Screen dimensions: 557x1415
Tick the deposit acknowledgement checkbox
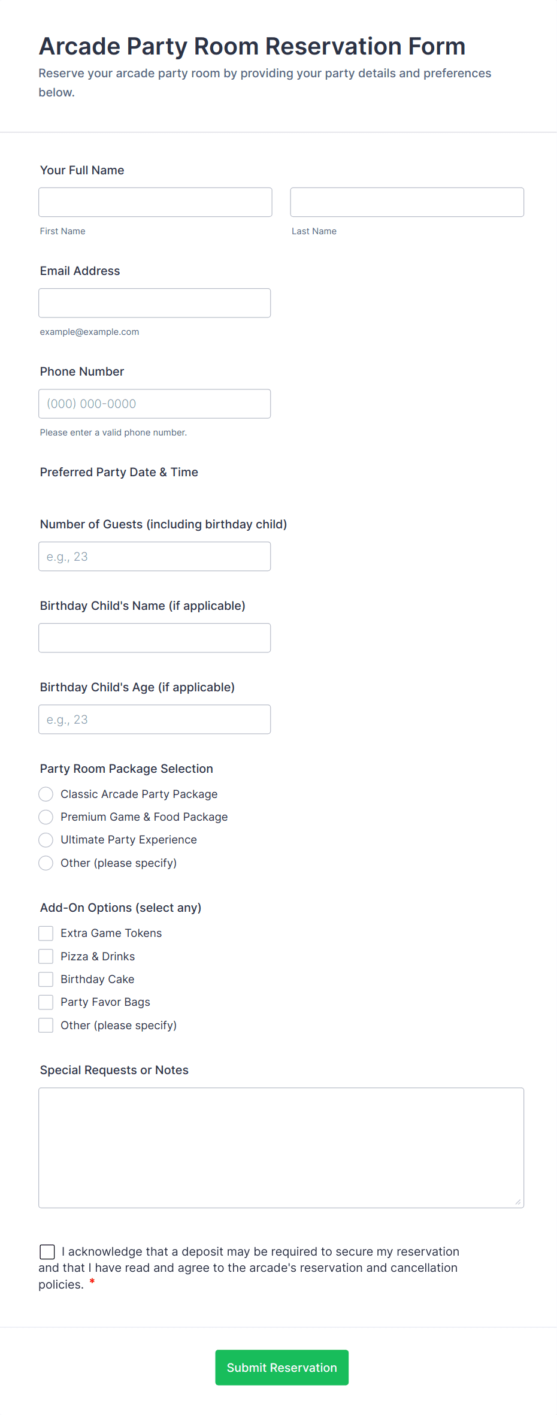(47, 1252)
